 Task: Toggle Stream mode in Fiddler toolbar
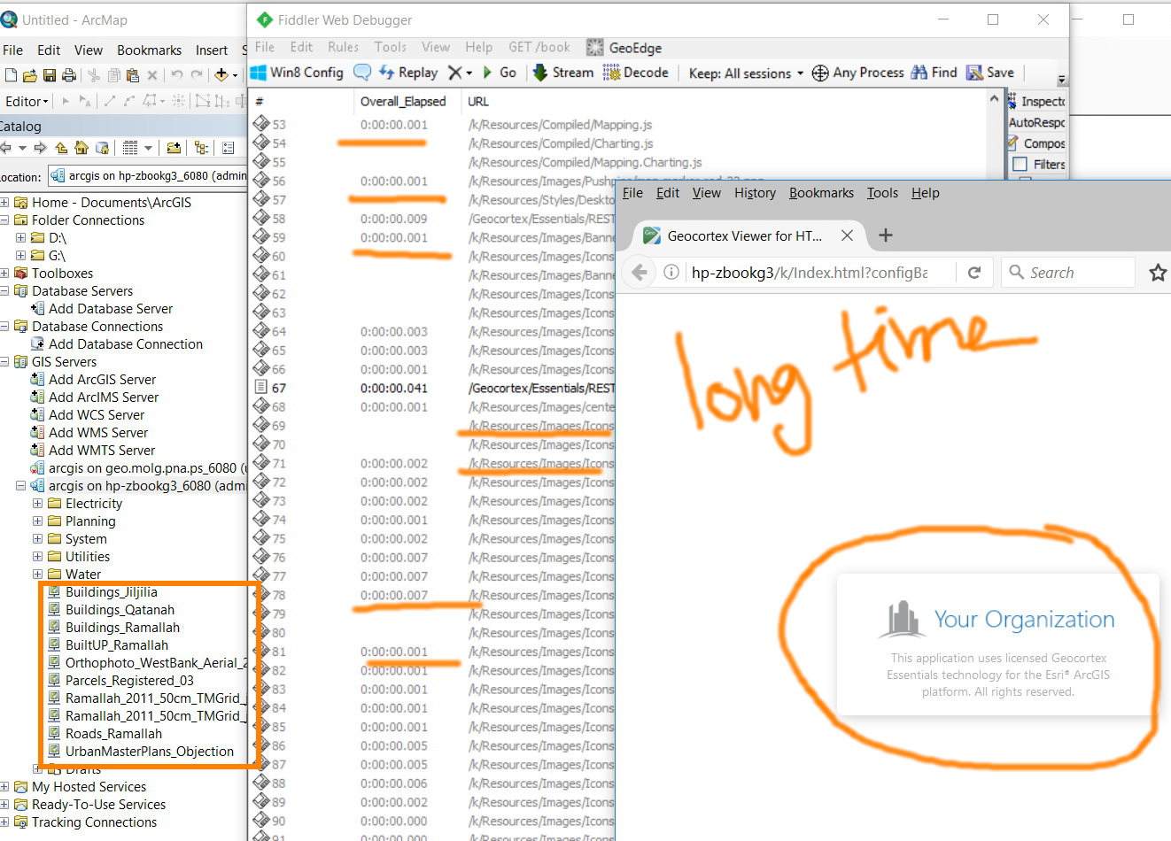point(563,73)
